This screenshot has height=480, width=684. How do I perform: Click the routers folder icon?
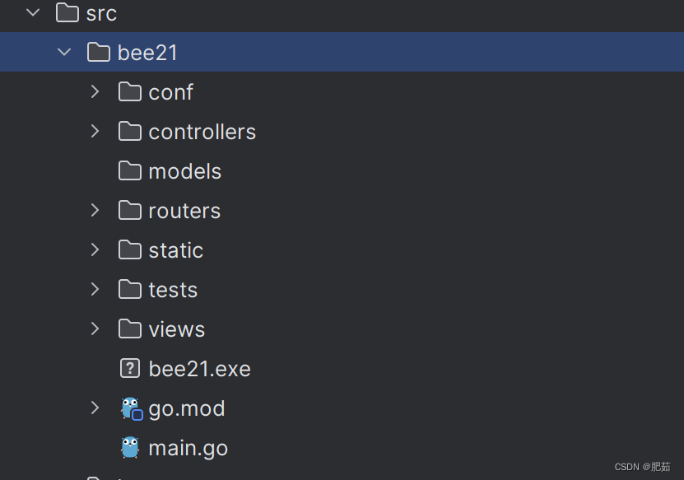pos(130,210)
